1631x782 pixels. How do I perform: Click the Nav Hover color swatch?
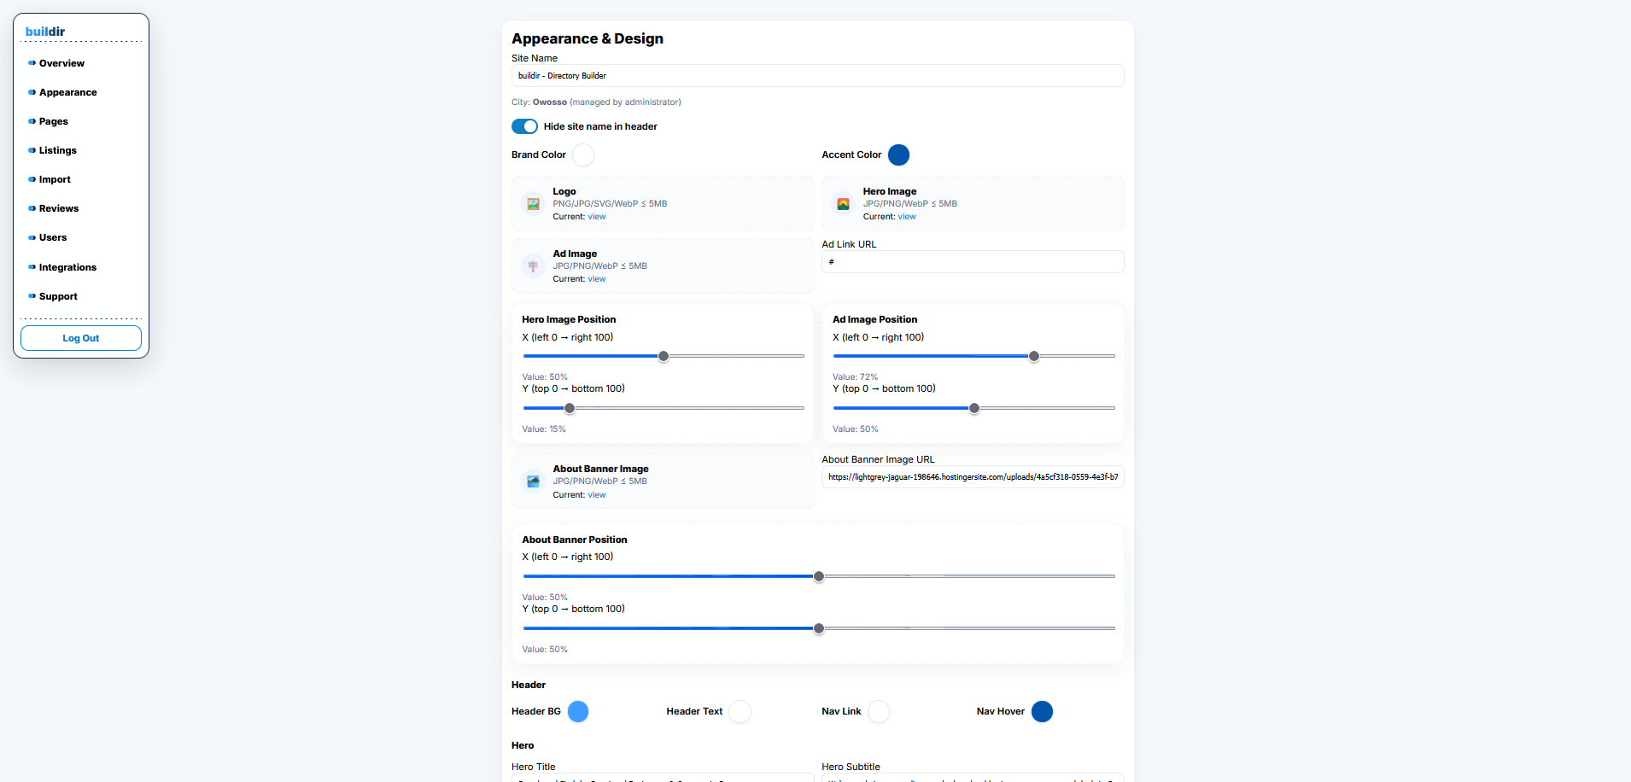pyautogui.click(x=1042, y=711)
